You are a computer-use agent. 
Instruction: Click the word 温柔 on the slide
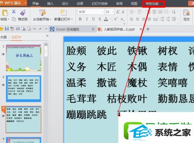pos(76,83)
